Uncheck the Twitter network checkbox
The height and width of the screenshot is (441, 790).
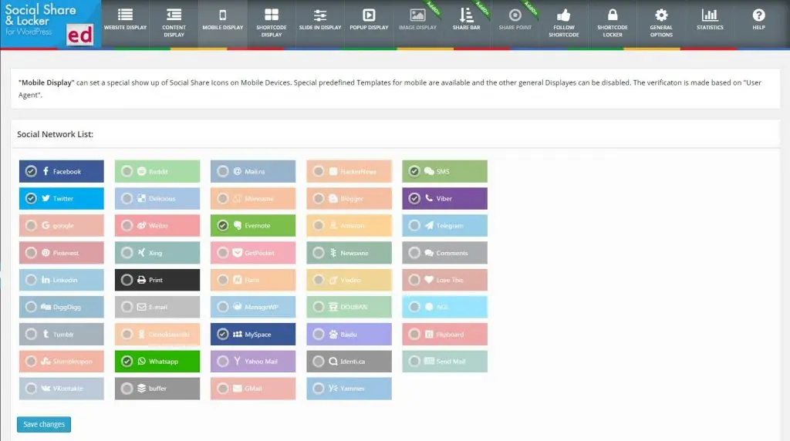click(31, 198)
